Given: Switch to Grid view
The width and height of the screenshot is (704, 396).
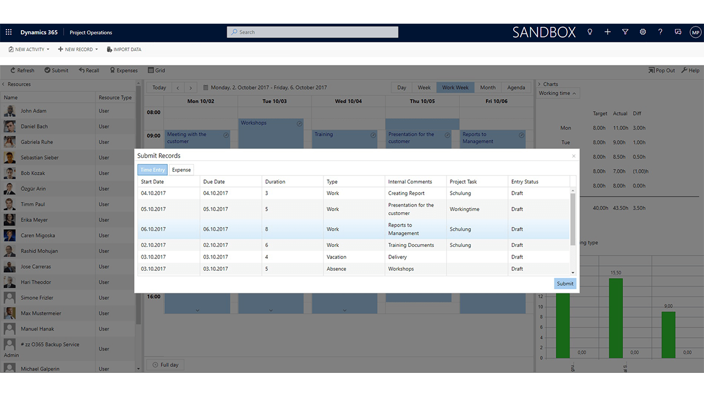Looking at the screenshot, I should tap(156, 70).
